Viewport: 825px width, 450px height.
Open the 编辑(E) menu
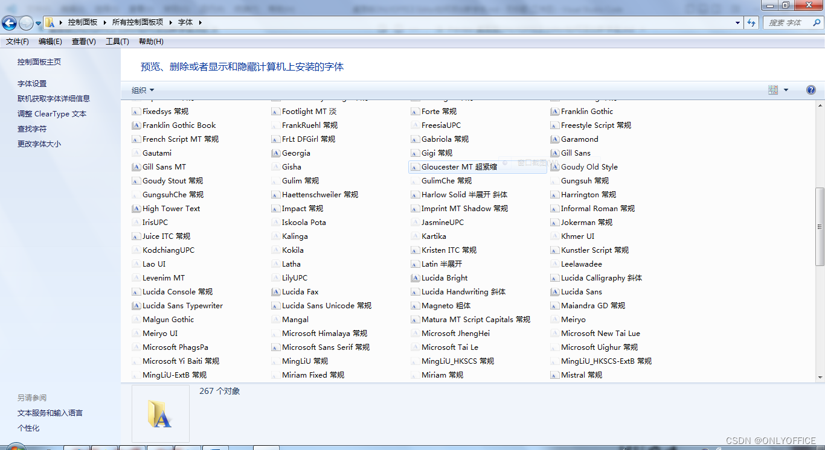pyautogui.click(x=50, y=42)
